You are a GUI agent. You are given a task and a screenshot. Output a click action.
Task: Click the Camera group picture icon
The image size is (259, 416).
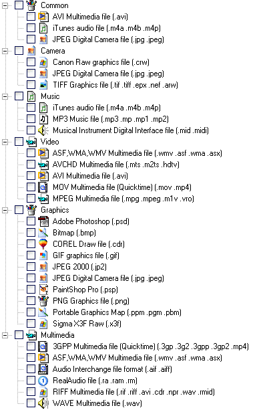tap(31, 51)
